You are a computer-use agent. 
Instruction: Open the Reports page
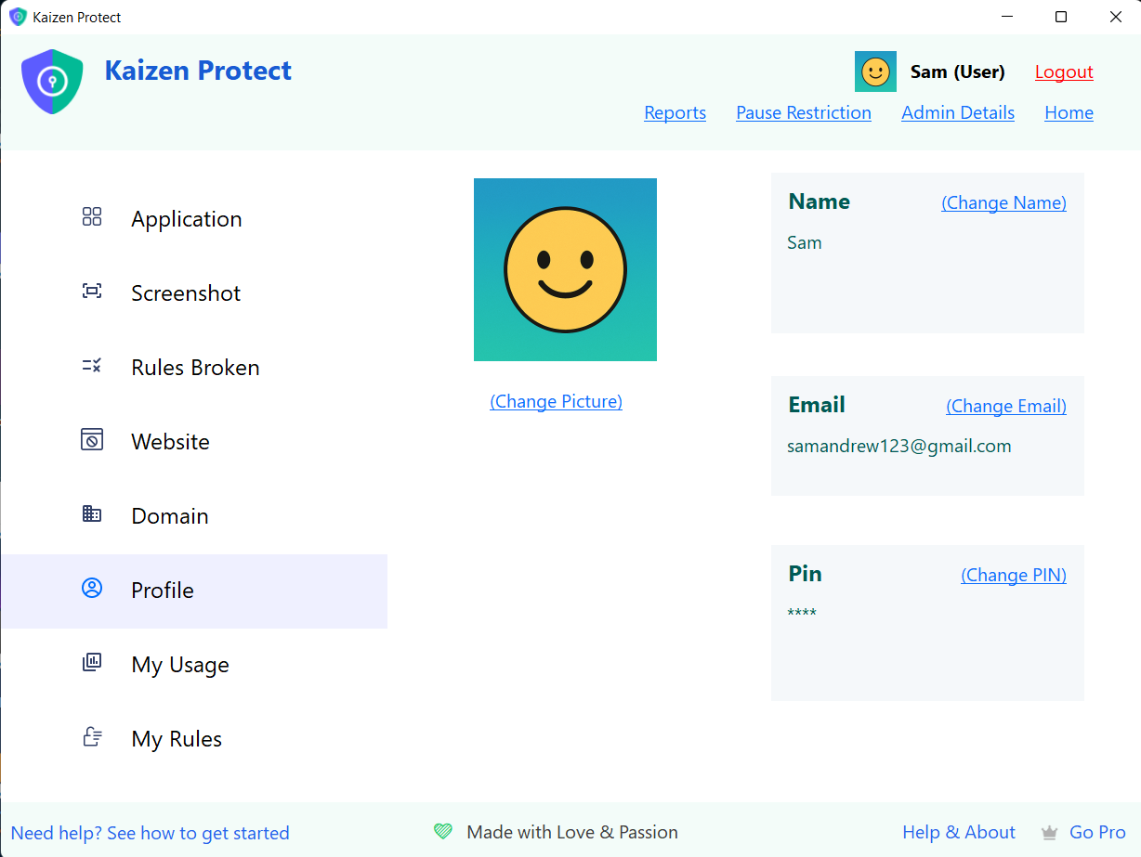click(675, 113)
